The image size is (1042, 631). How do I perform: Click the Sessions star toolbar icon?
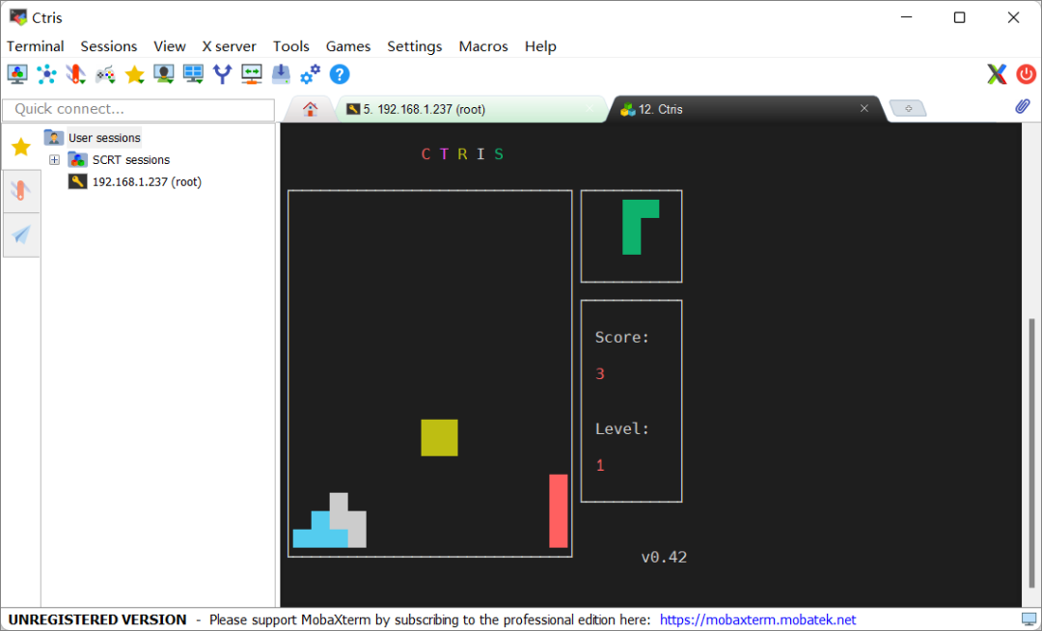pyautogui.click(x=134, y=74)
